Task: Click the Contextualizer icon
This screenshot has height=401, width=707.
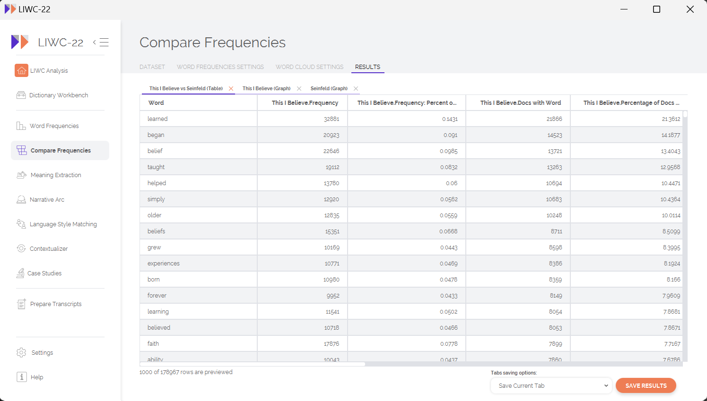Action: tap(21, 248)
